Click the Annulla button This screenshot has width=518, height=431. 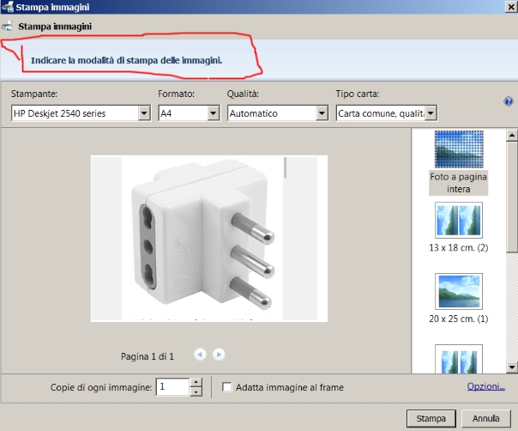click(x=485, y=418)
